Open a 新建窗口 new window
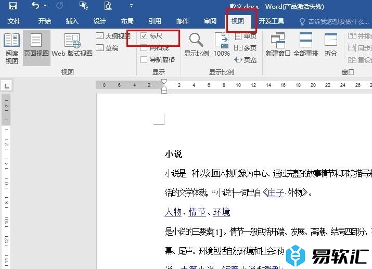The image size is (372, 269). (x=278, y=45)
